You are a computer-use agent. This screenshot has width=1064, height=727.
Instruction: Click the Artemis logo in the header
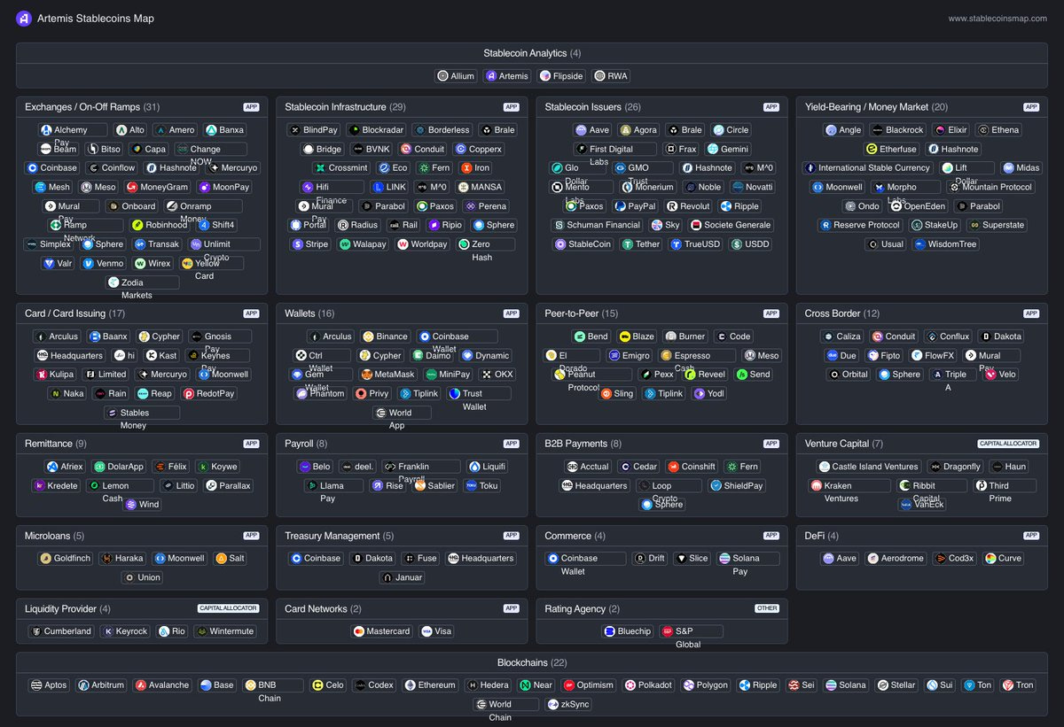[24, 18]
